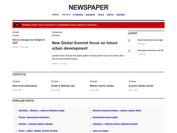Open the WORLD navigation item

point(55,14)
